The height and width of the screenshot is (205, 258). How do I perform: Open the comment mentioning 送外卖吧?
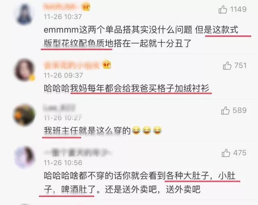point(140,182)
